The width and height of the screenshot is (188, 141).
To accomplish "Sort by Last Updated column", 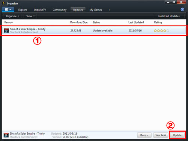I will click(x=136, y=22).
